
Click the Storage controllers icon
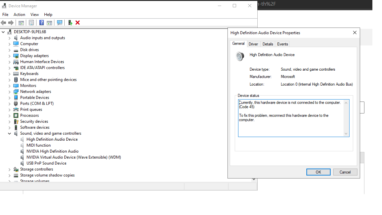(x=16, y=169)
